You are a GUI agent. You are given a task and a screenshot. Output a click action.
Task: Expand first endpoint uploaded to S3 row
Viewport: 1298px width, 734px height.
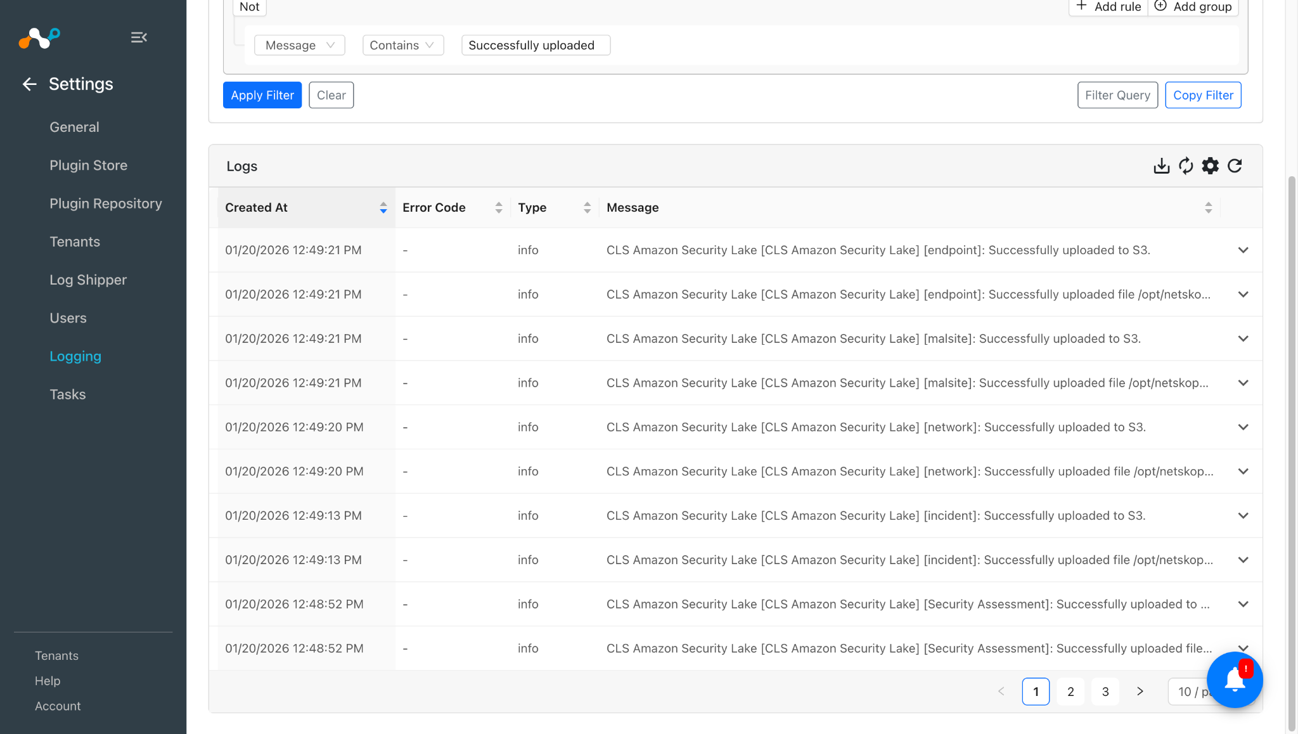tap(1243, 250)
